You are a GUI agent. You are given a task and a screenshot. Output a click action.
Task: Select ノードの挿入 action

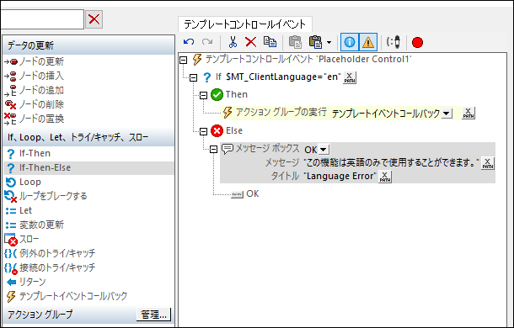coord(41,76)
